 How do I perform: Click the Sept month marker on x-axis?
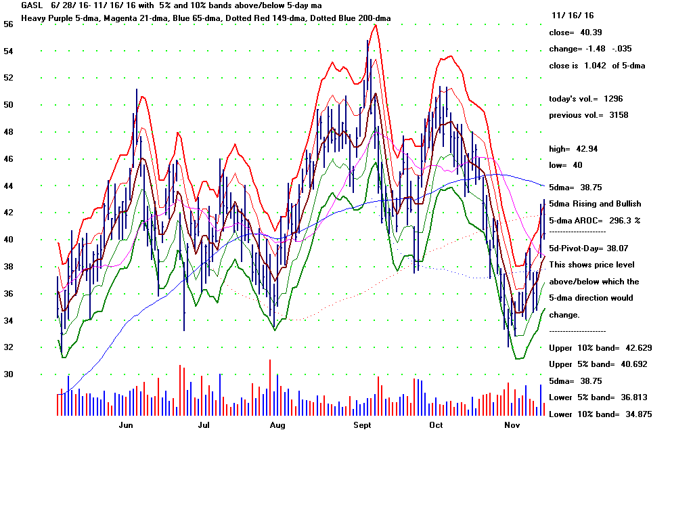pyautogui.click(x=363, y=425)
